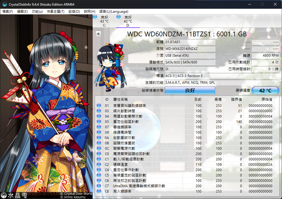Click the chibi Shizuku character image
The image size is (282, 199).
pos(110,67)
